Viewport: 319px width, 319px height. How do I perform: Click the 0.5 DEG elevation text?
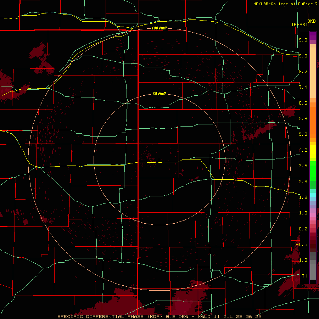(x=177, y=317)
